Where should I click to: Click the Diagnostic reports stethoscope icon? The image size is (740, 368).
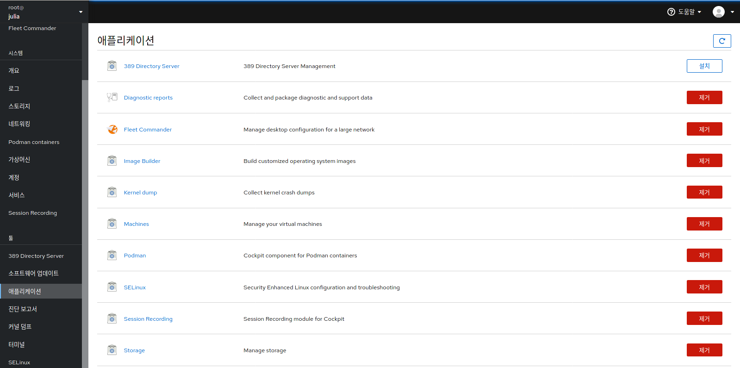[x=112, y=97]
